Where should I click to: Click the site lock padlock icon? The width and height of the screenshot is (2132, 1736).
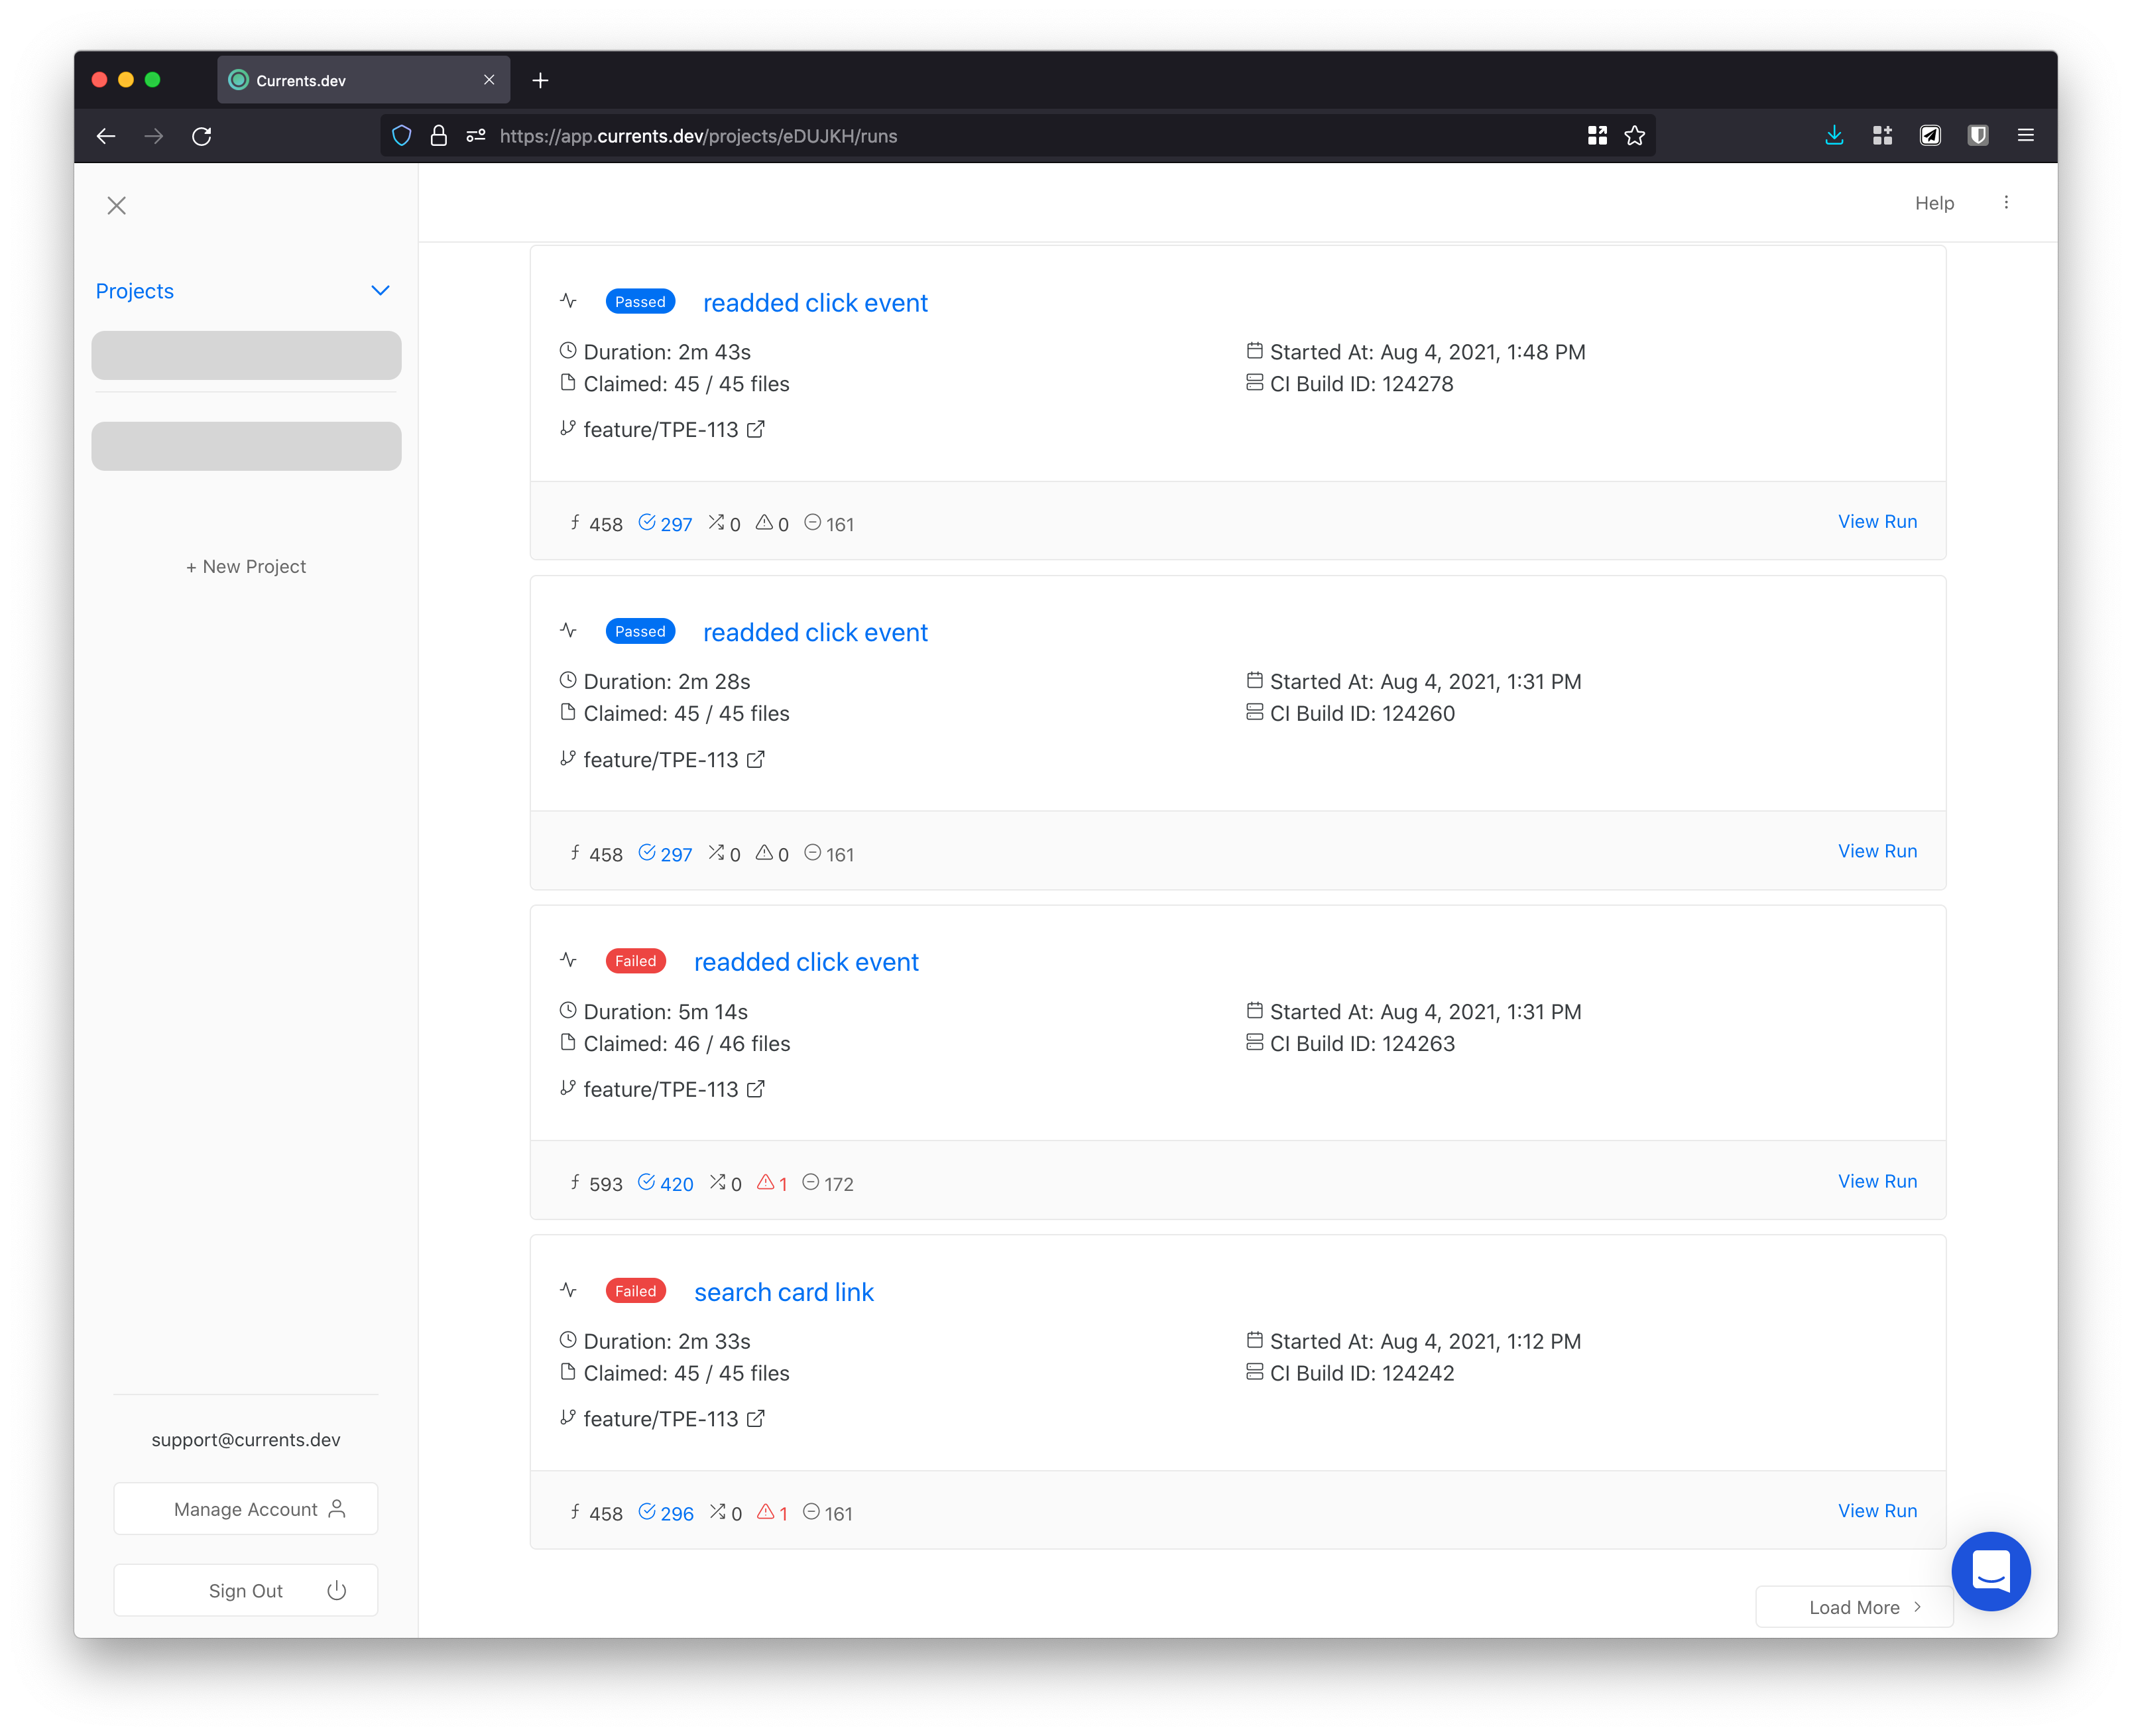[439, 136]
